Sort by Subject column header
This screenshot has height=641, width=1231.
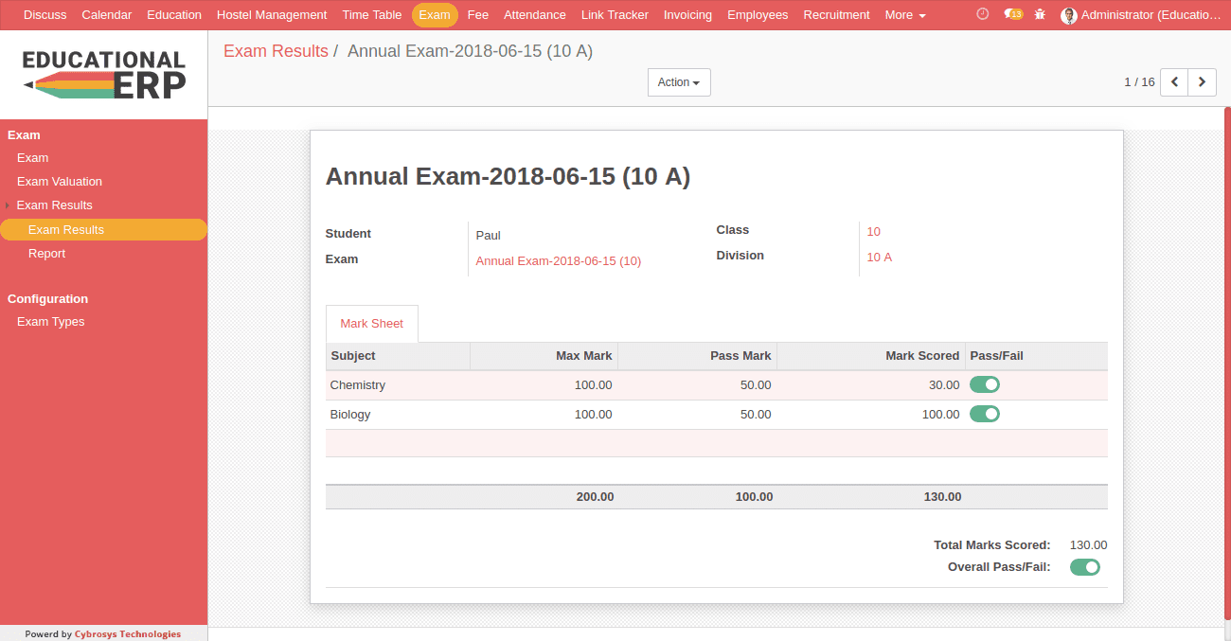point(398,356)
